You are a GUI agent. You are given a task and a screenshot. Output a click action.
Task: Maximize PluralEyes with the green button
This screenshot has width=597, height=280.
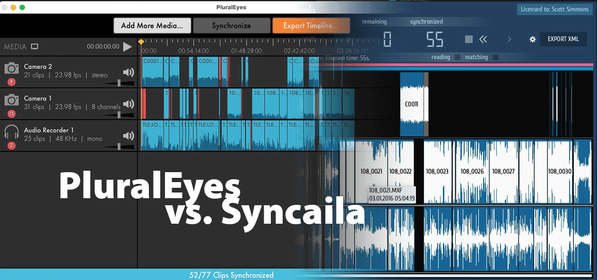coord(22,8)
